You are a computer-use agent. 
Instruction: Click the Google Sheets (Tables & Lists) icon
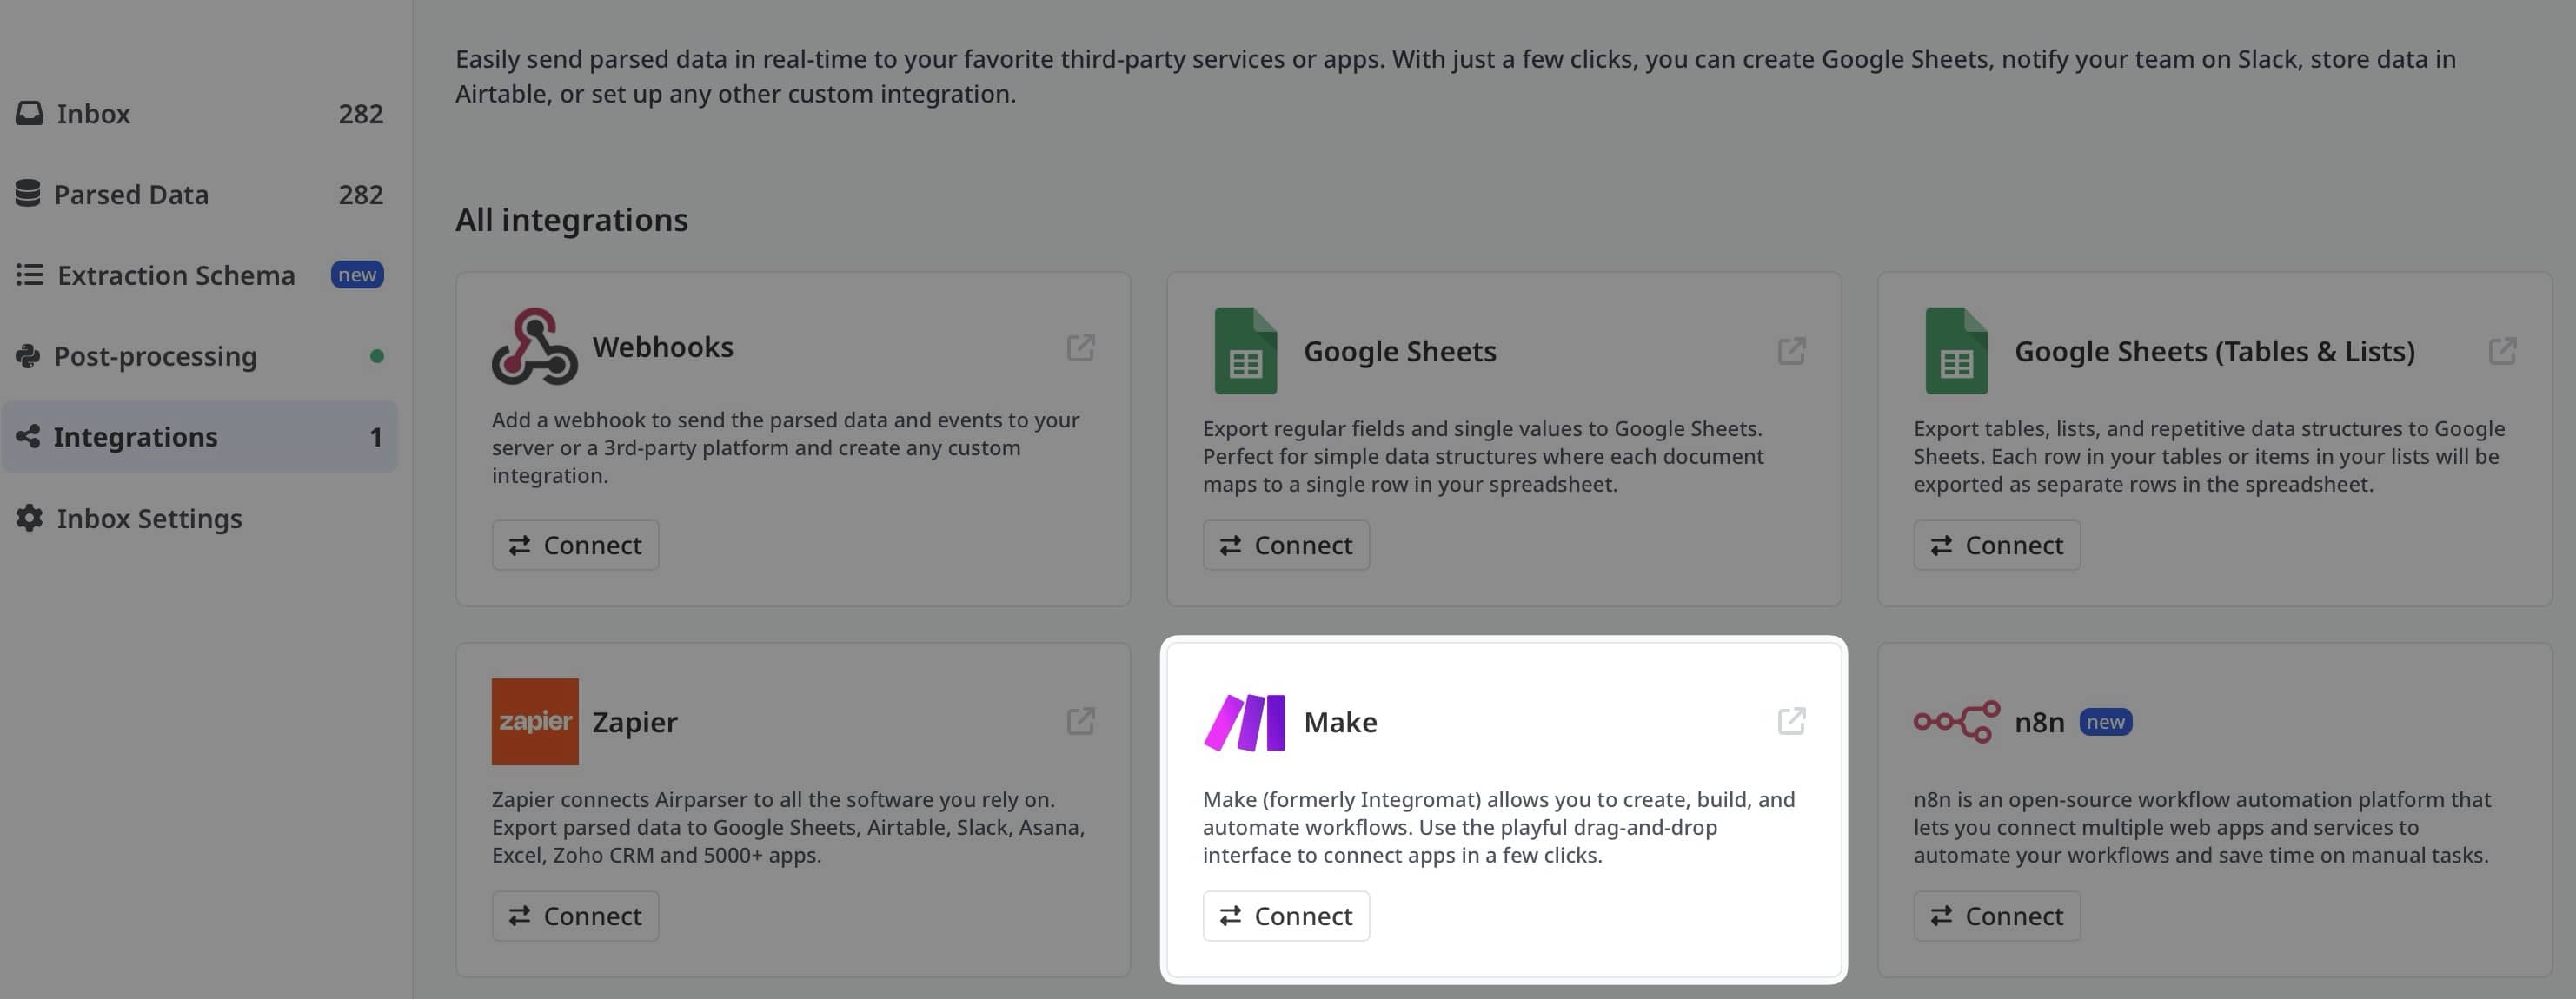(x=1955, y=351)
